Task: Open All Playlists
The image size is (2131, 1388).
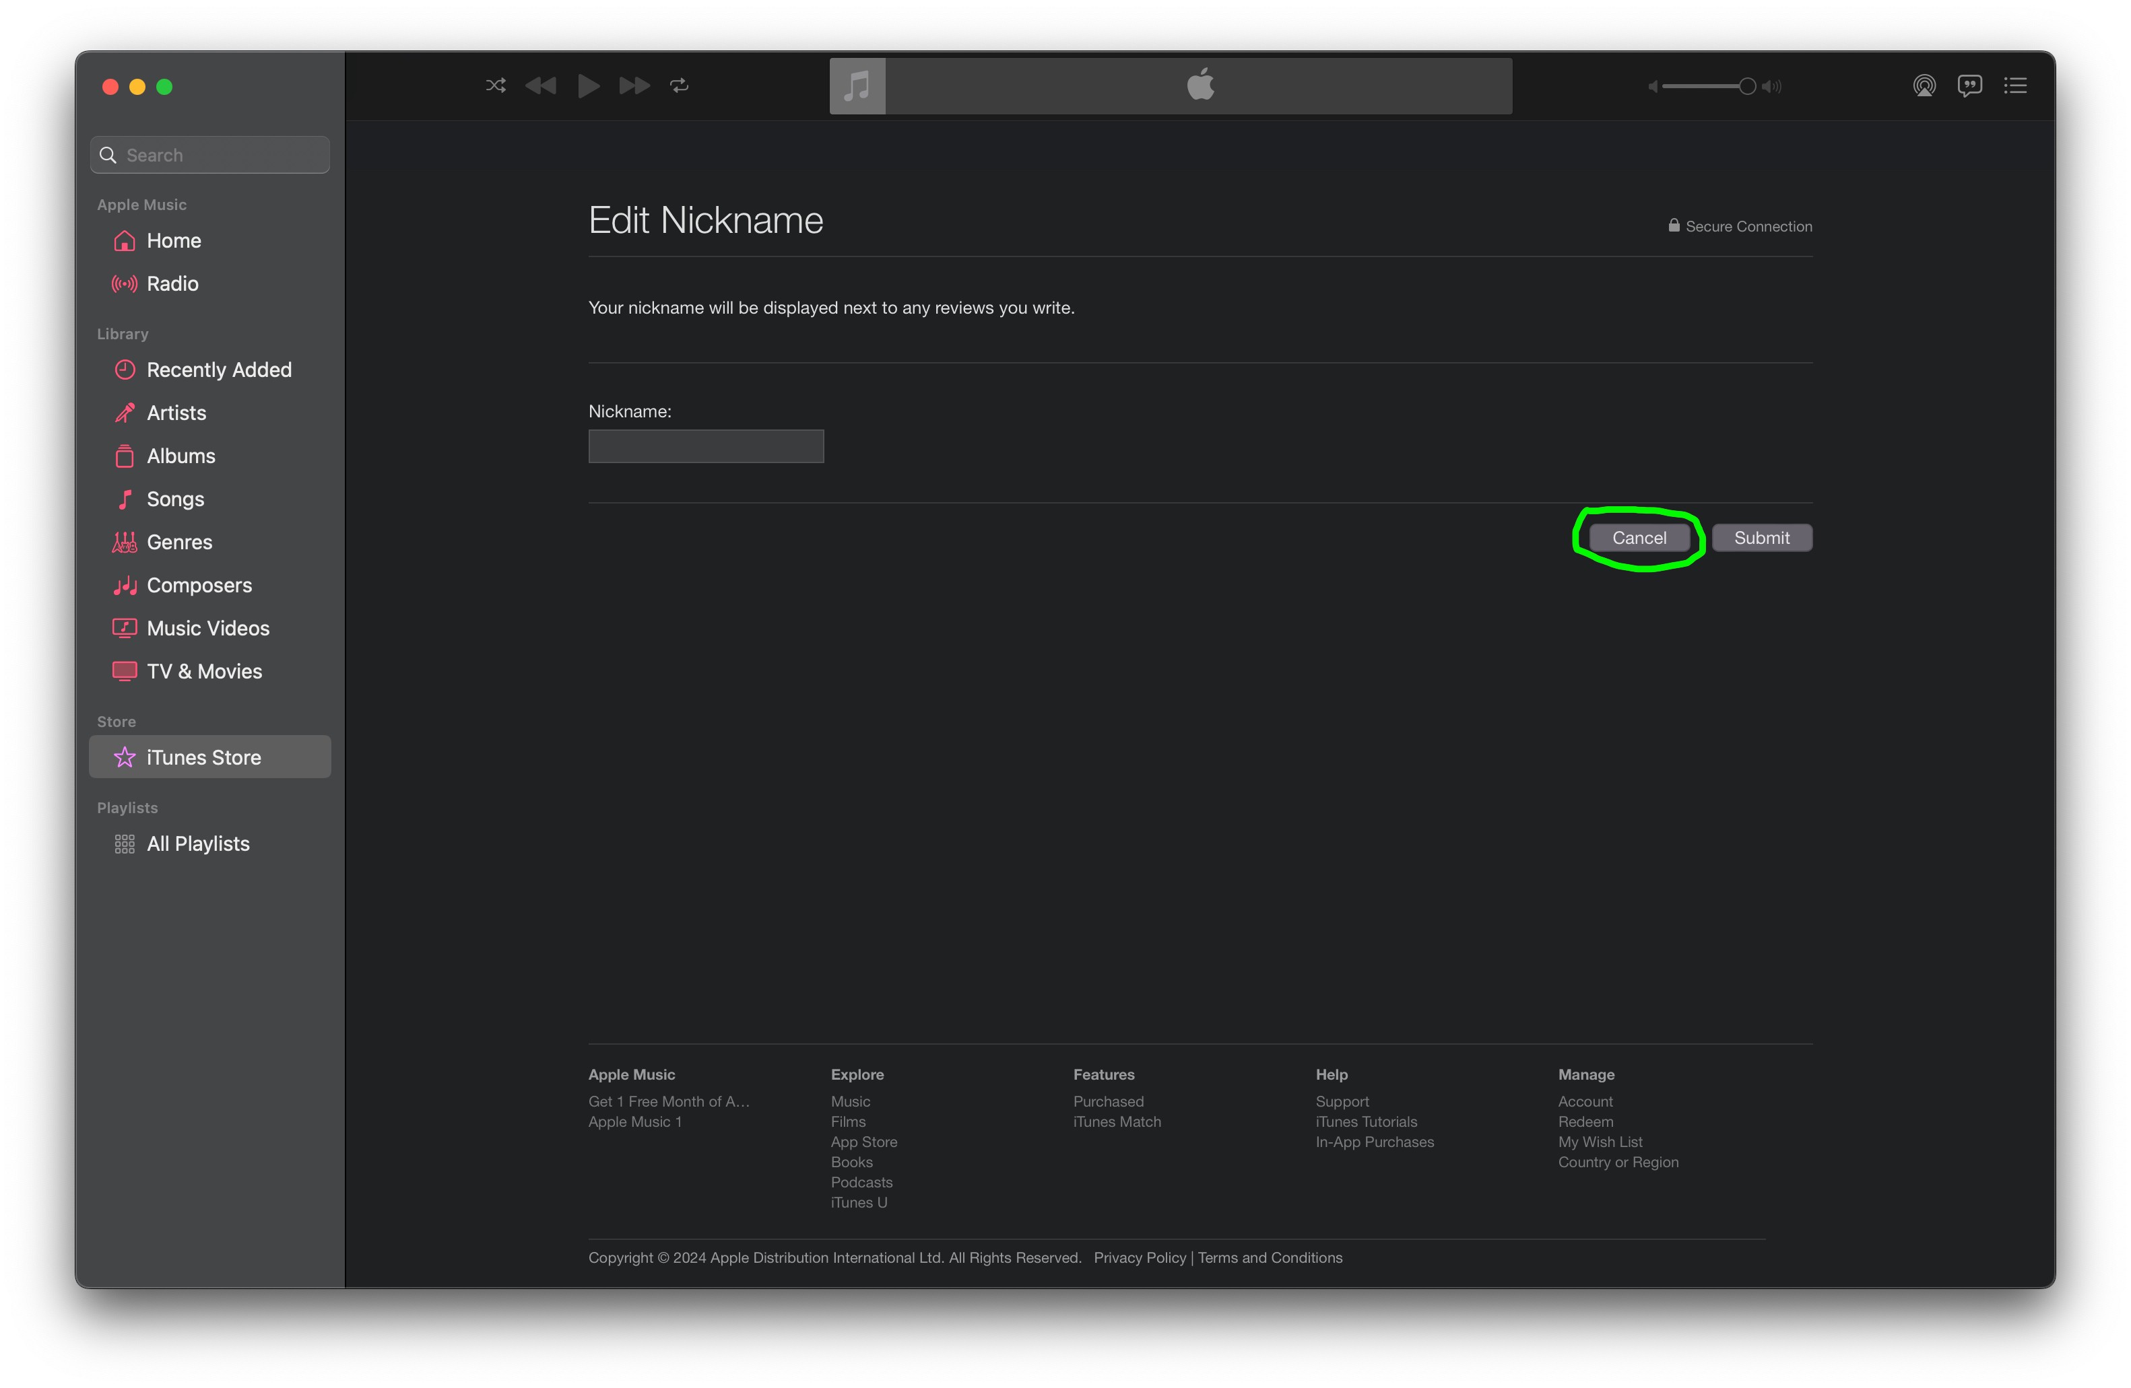Action: tap(198, 844)
